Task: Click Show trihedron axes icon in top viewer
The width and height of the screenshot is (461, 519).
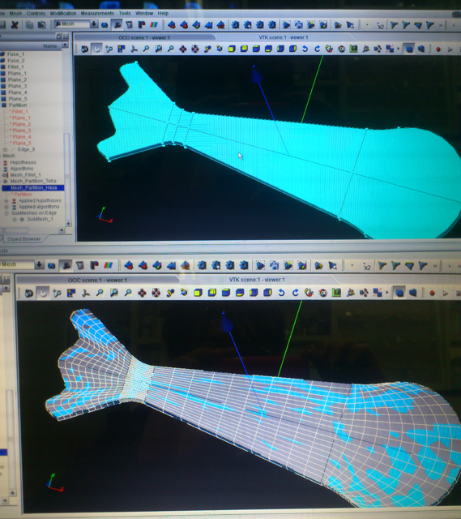Action: point(134,49)
